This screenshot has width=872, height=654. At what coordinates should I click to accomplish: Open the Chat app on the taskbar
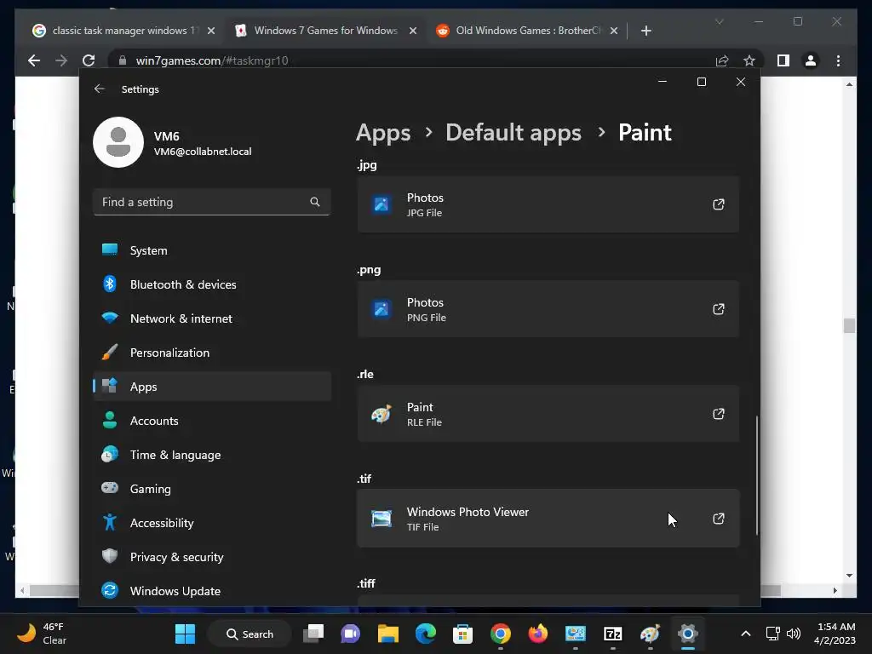pos(350,634)
